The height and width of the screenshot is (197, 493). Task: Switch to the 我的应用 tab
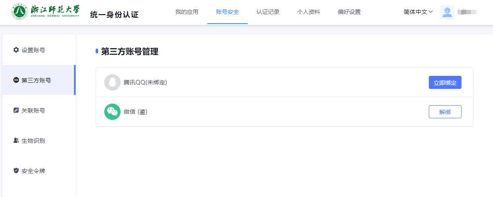[x=187, y=12]
